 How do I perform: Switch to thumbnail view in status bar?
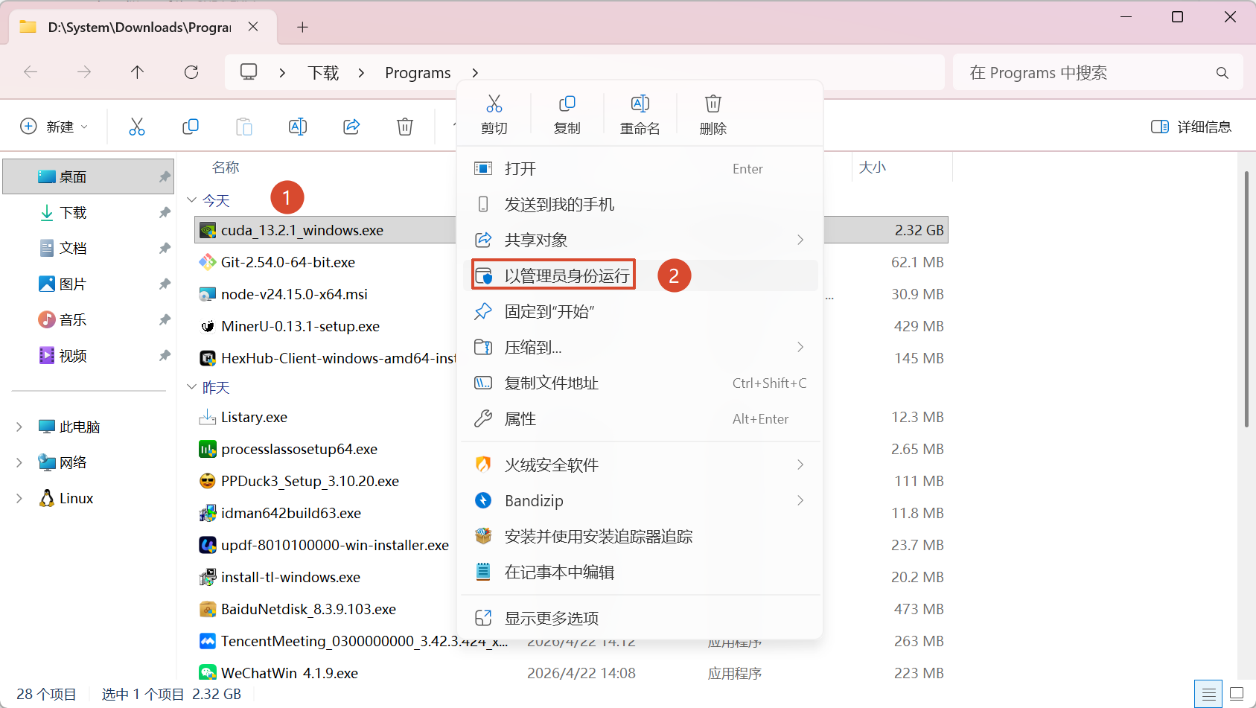[x=1237, y=694]
